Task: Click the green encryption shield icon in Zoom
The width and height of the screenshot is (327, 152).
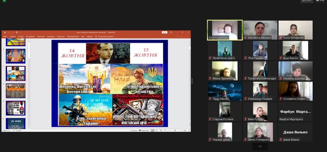Action: (4, 1)
